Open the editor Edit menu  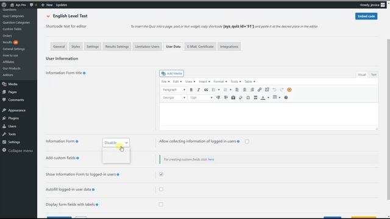pos(177,82)
